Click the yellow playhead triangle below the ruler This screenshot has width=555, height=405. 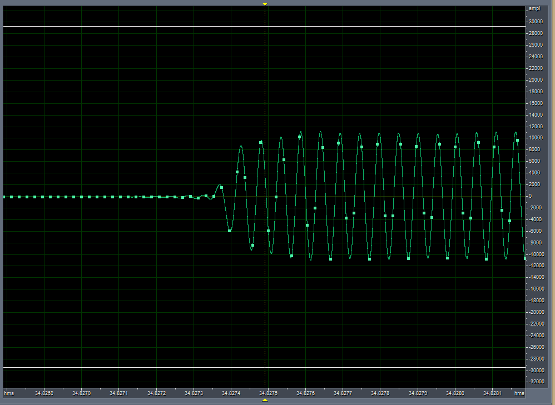(265, 400)
